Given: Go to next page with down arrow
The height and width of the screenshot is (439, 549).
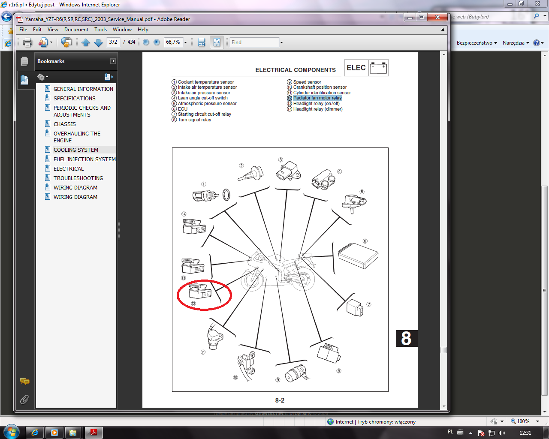Looking at the screenshot, I should (98, 42).
